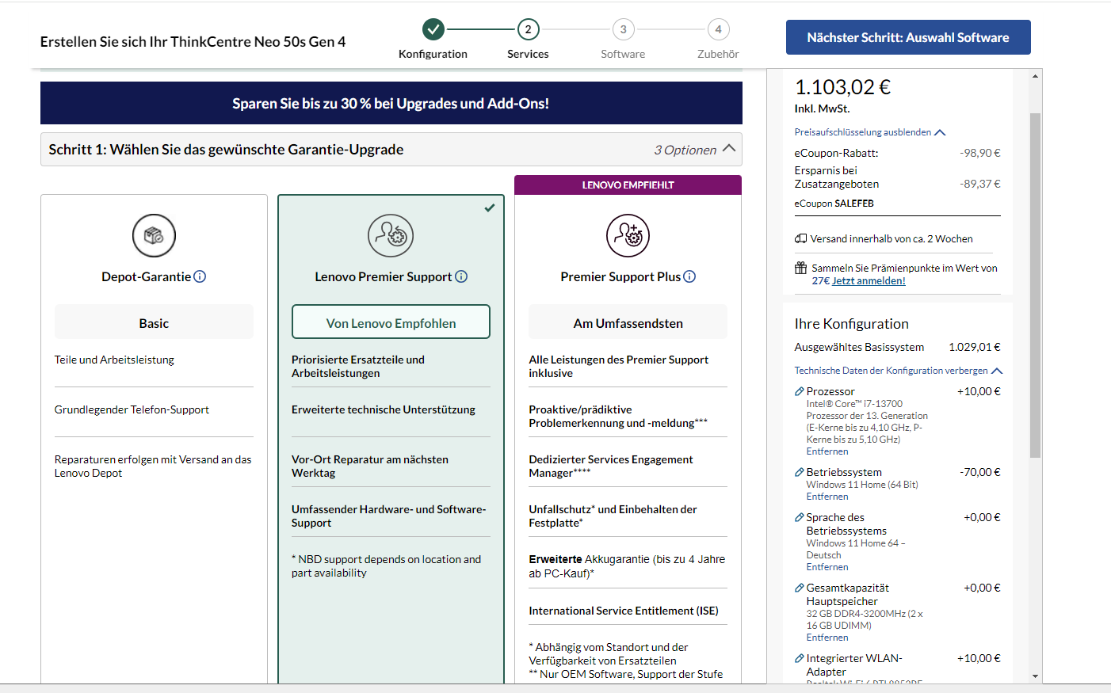This screenshot has width=1111, height=693.
Task: Click the Ausgewähltes Basissystem row
Action: pos(897,347)
